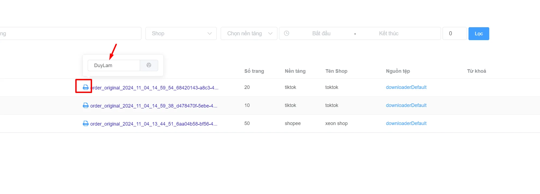
Task: Click the number field showing 0
Action: point(455,33)
